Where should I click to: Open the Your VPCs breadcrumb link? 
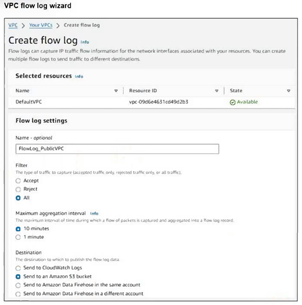pos(41,25)
